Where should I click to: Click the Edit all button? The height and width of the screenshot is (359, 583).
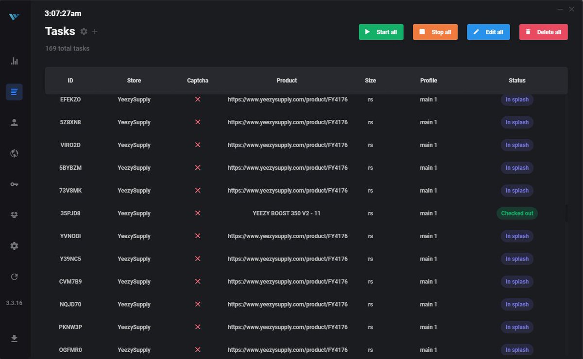point(488,32)
